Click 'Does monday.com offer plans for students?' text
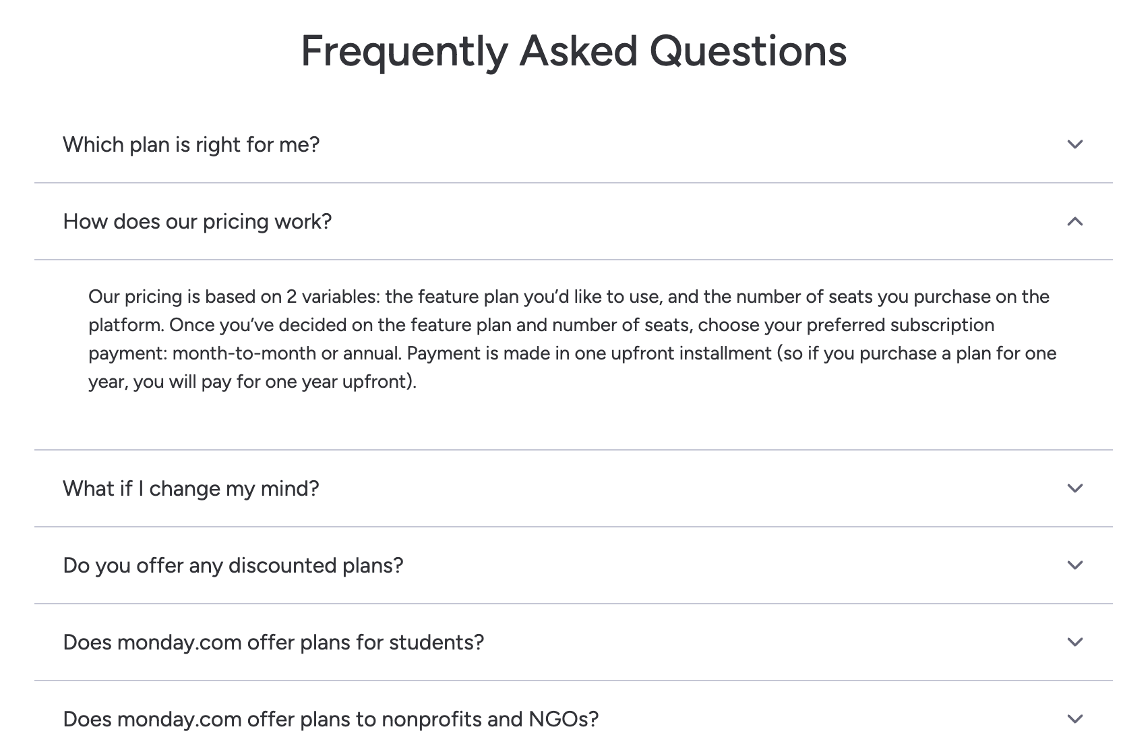 [x=273, y=643]
